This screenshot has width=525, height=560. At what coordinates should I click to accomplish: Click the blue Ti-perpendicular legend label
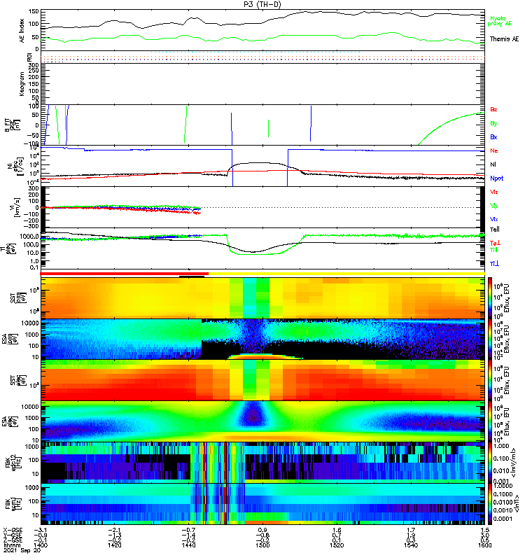tap(494, 264)
